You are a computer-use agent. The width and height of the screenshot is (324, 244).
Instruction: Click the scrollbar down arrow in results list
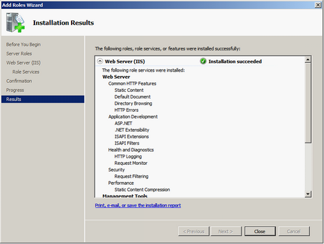pos(307,194)
